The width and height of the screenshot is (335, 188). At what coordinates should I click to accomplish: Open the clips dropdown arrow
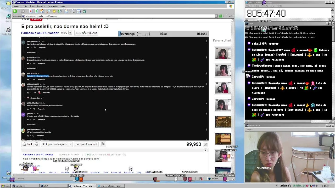pos(70,33)
